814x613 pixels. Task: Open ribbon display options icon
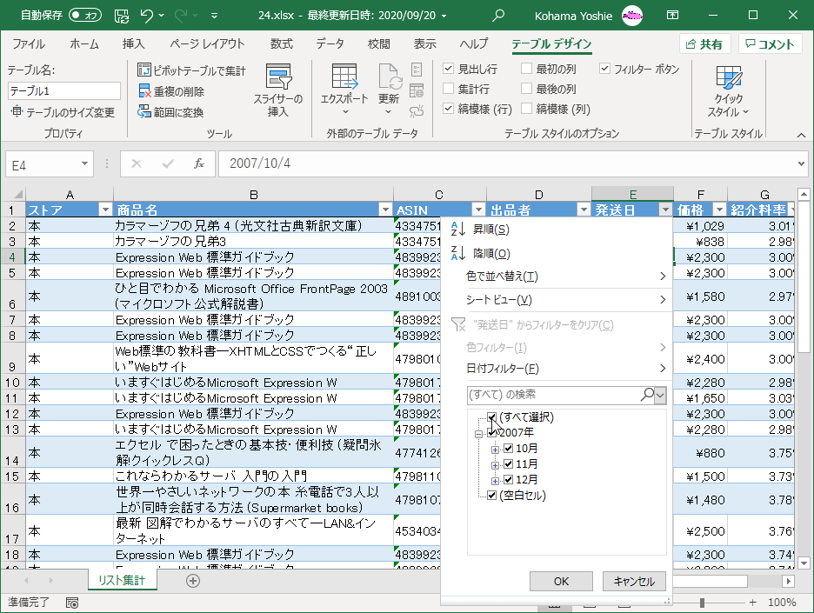click(x=672, y=15)
